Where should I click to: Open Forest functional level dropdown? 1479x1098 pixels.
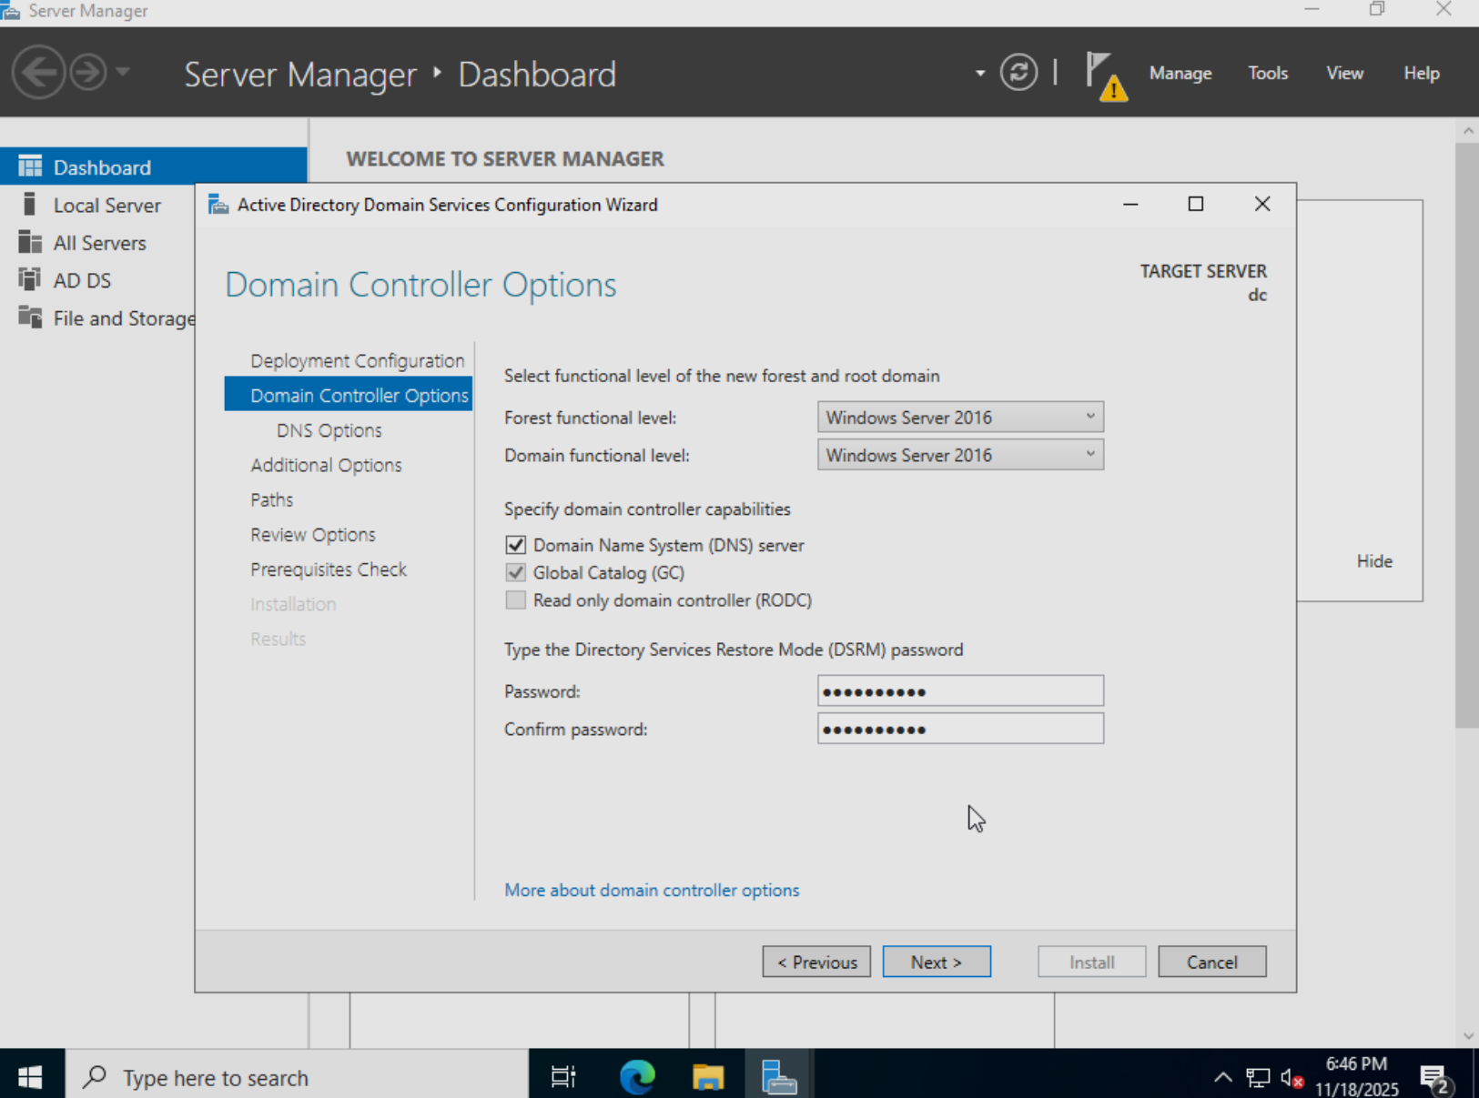tap(960, 418)
